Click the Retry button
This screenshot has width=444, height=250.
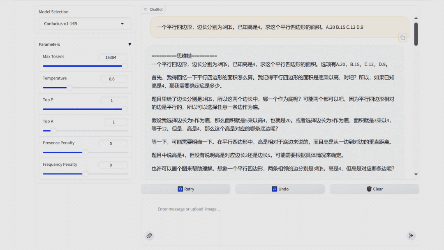(186, 189)
